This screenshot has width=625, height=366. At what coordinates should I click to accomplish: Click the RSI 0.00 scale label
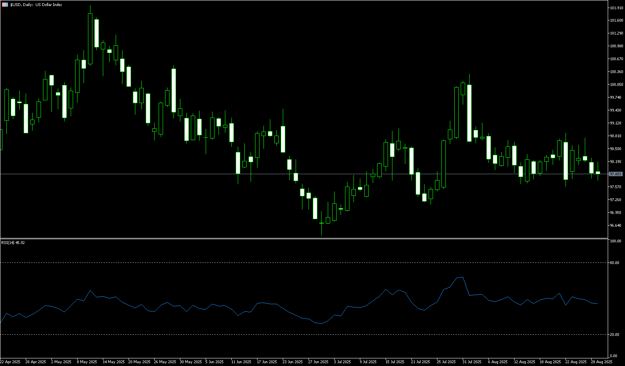coord(614,356)
